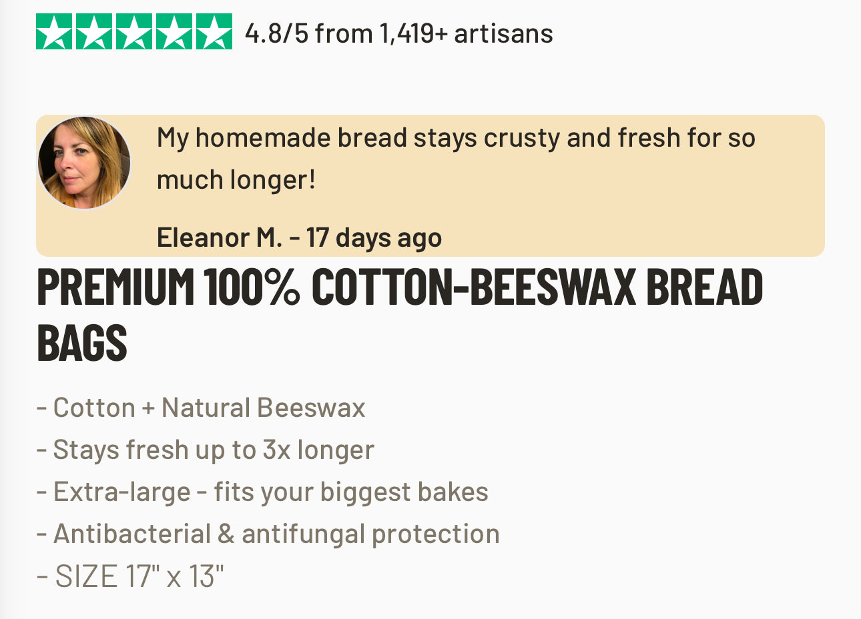Click the "Premium 100% Cotton-Beeswax Bread" title line

click(399, 287)
